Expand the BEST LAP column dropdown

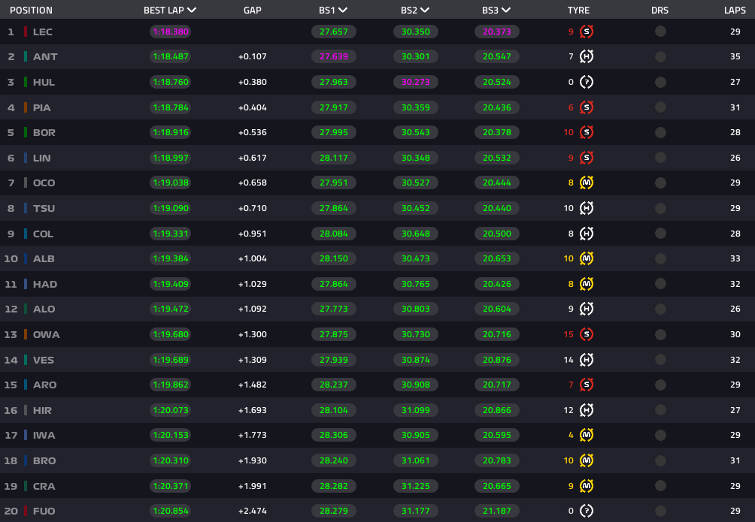(x=192, y=11)
